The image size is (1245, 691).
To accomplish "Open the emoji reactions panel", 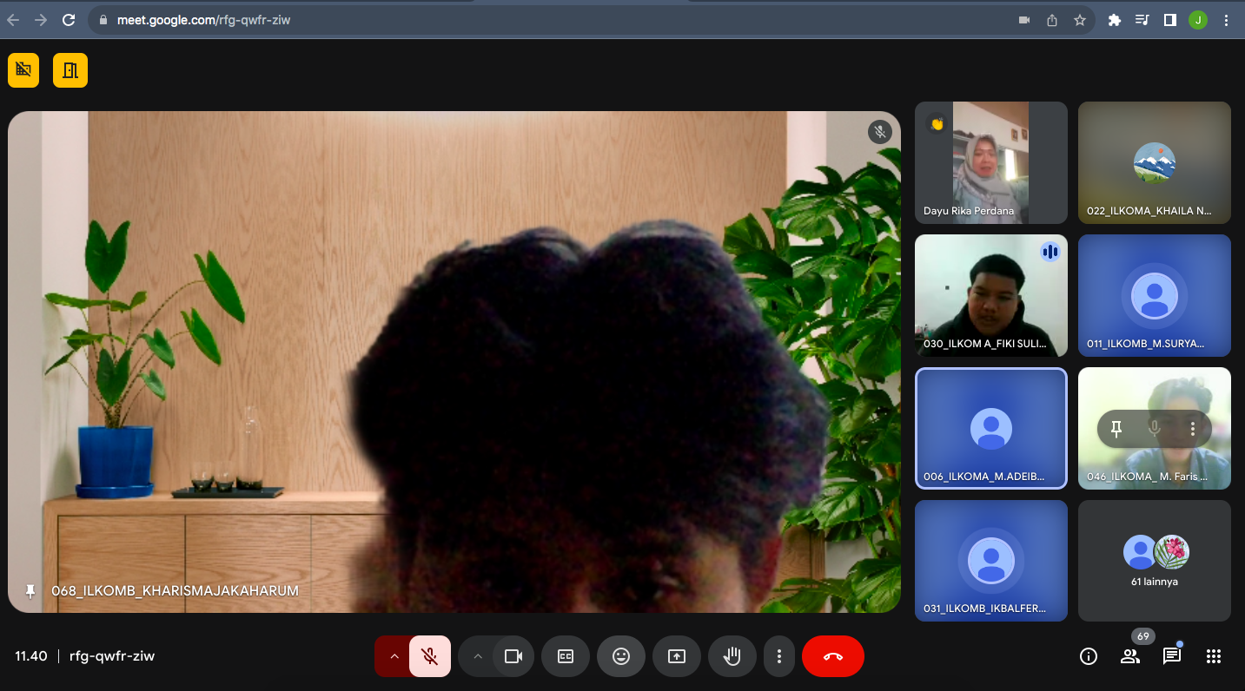I will click(x=620, y=656).
